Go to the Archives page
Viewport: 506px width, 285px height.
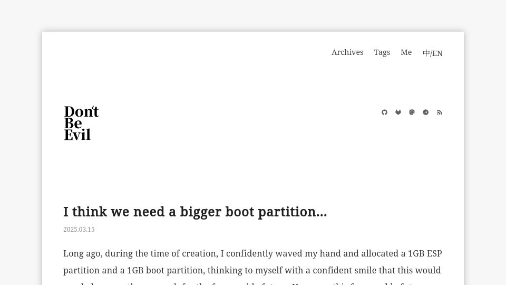click(347, 52)
